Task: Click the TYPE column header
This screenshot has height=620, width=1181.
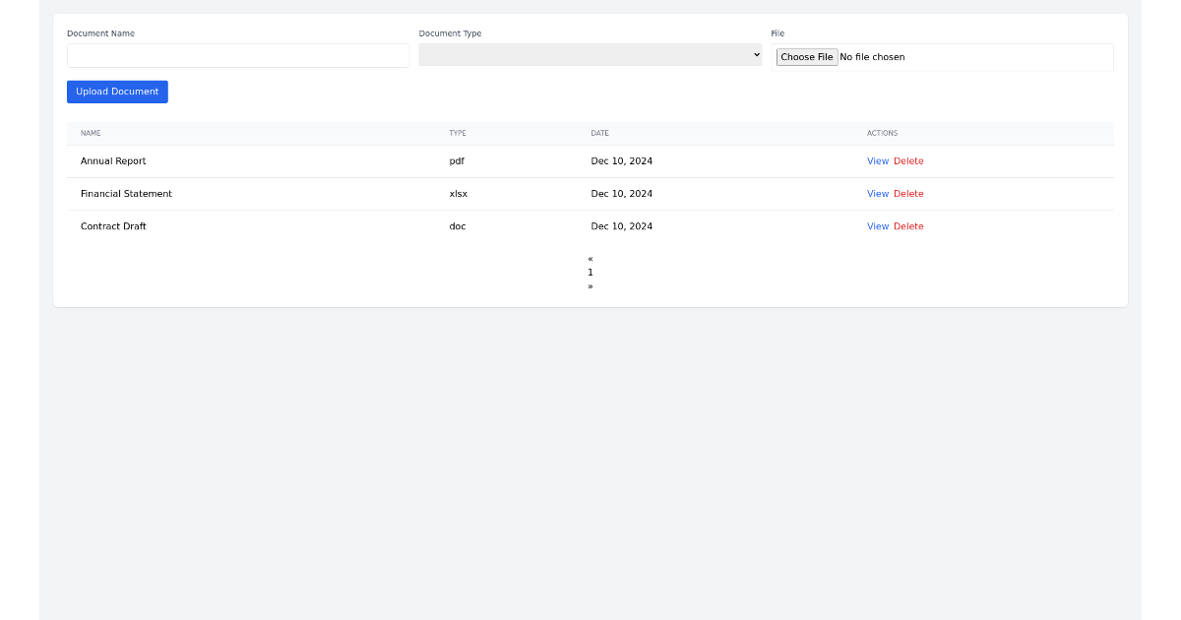Action: [x=458, y=133]
